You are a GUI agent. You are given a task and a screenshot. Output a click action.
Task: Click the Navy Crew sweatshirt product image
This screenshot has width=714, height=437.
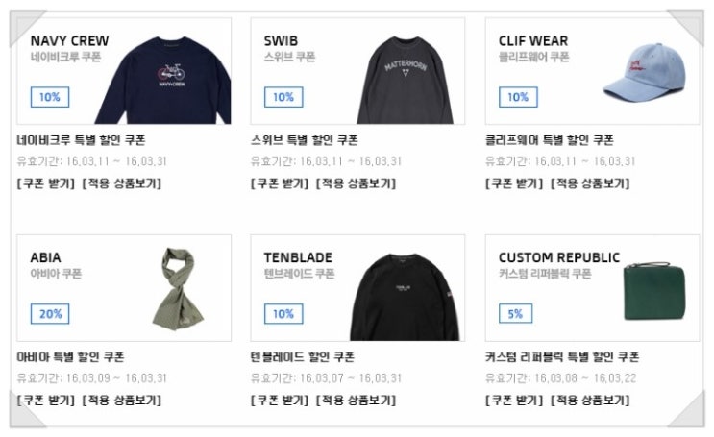tap(163, 80)
